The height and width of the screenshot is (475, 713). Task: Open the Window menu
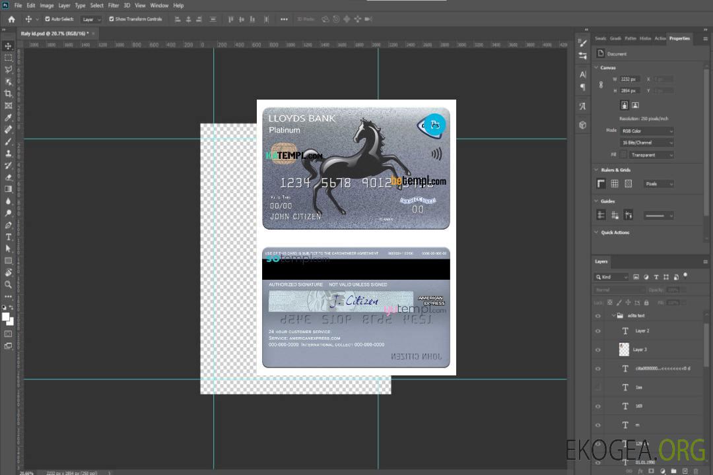159,5
